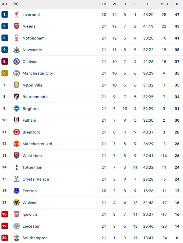Click the ĐỘI column header
Viewport: 183px width, 243px height.
click(x=16, y=4)
